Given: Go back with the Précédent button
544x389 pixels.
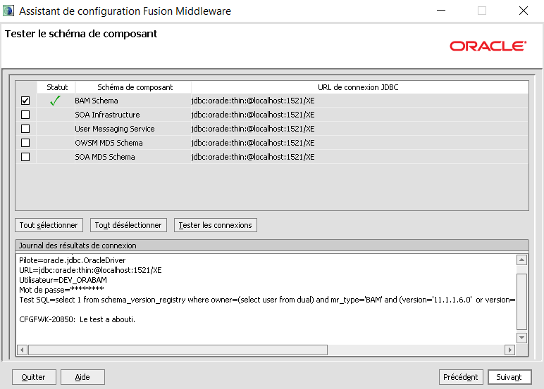Looking at the screenshot, I should tap(461, 377).
